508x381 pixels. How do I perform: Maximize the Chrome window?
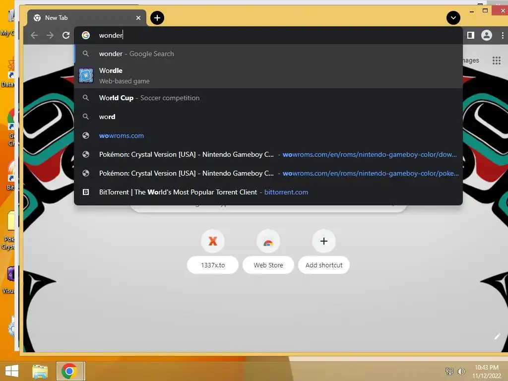tap(485, 11)
